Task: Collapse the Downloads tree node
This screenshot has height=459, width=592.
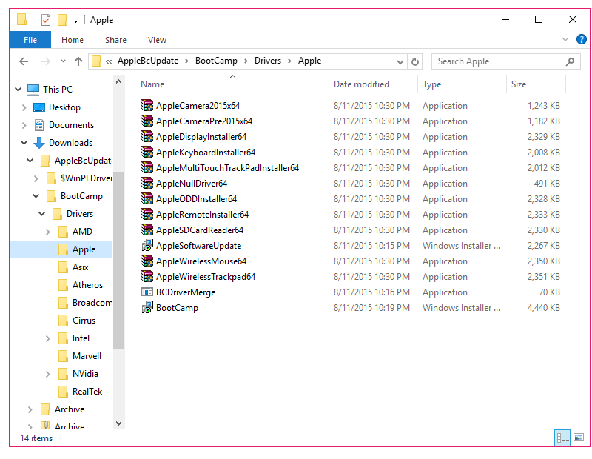Action: click(x=24, y=143)
